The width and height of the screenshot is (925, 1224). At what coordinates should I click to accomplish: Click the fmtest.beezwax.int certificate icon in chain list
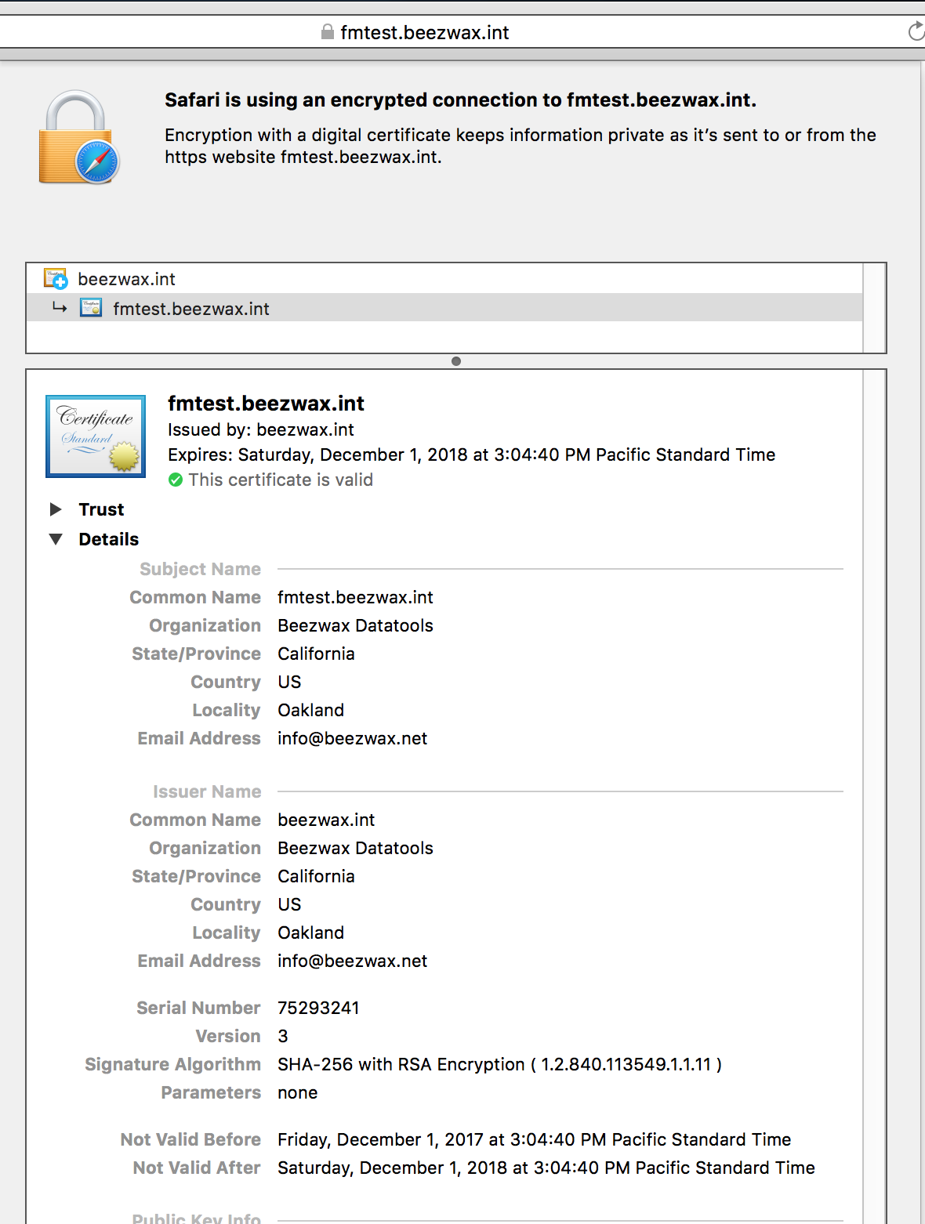pos(91,308)
